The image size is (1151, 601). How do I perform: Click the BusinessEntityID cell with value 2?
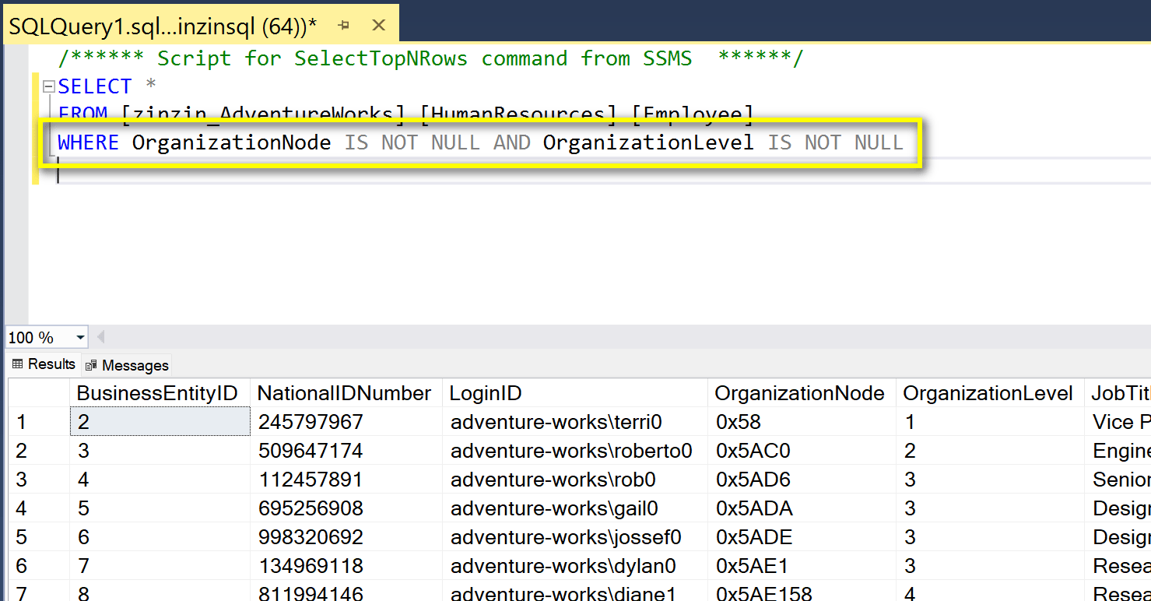coord(160,422)
